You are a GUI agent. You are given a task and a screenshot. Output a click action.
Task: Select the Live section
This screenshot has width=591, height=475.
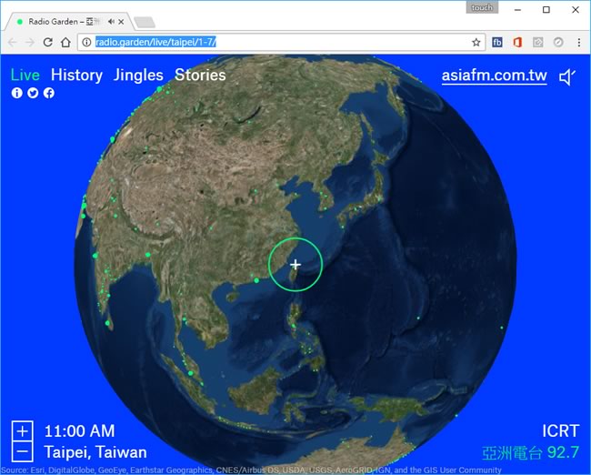[x=25, y=76]
